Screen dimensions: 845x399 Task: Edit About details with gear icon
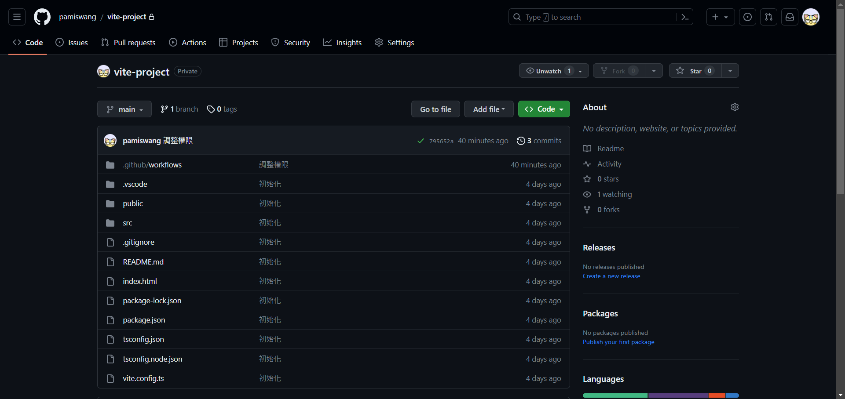tap(735, 107)
